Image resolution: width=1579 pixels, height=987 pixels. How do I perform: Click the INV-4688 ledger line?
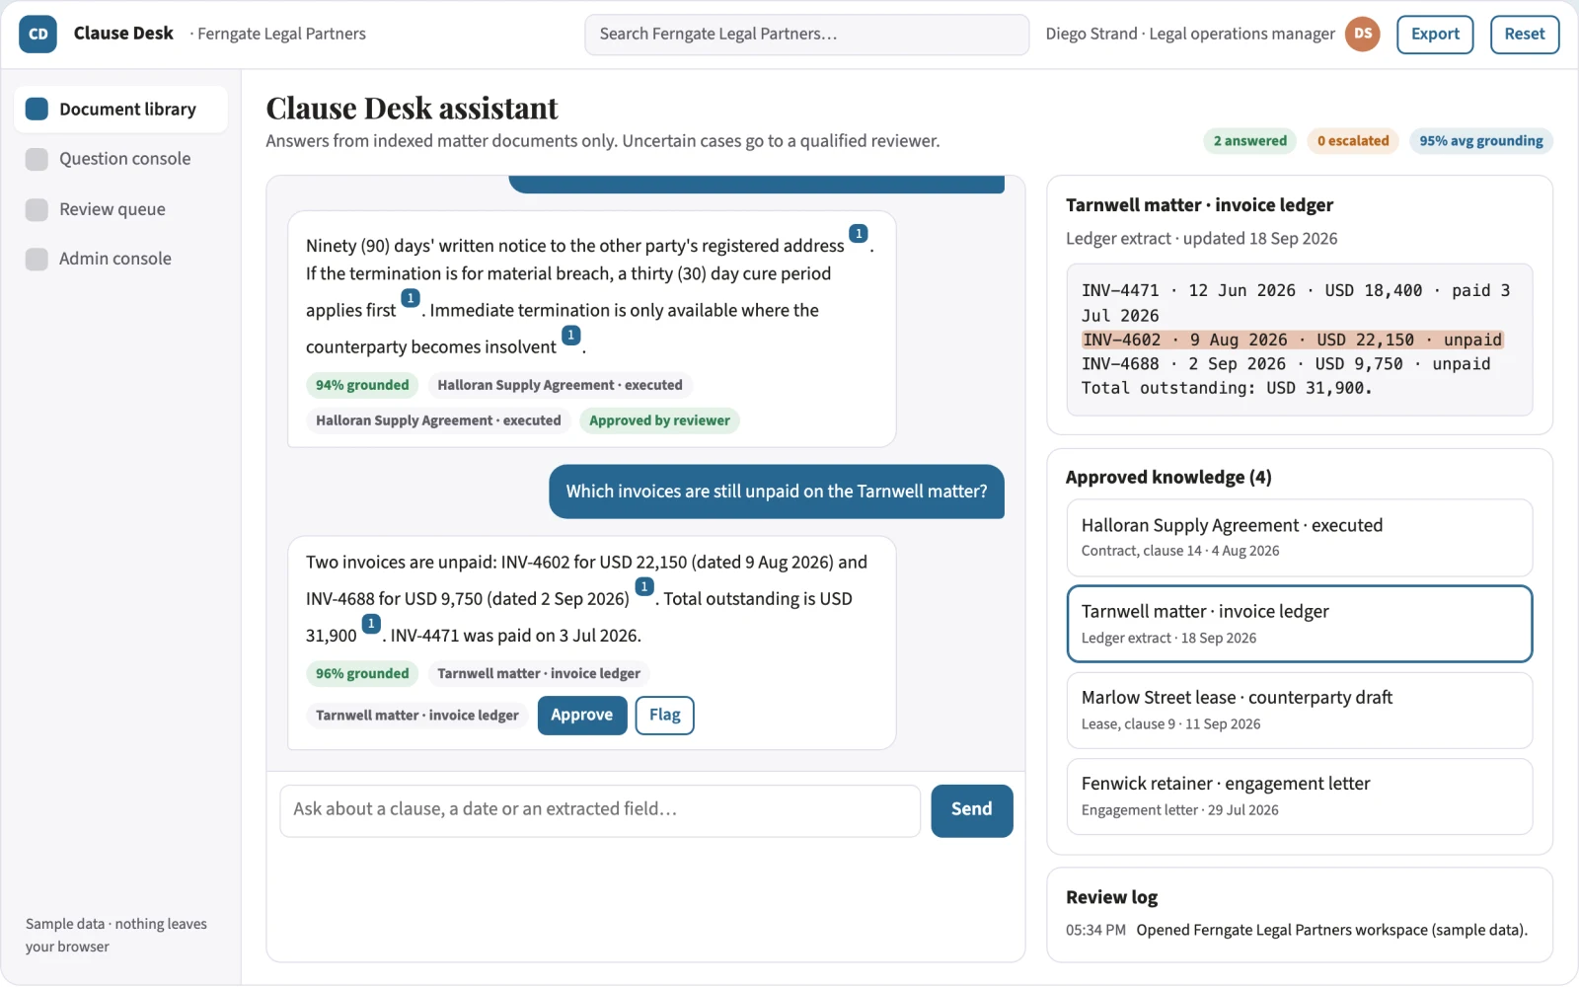coord(1286,364)
